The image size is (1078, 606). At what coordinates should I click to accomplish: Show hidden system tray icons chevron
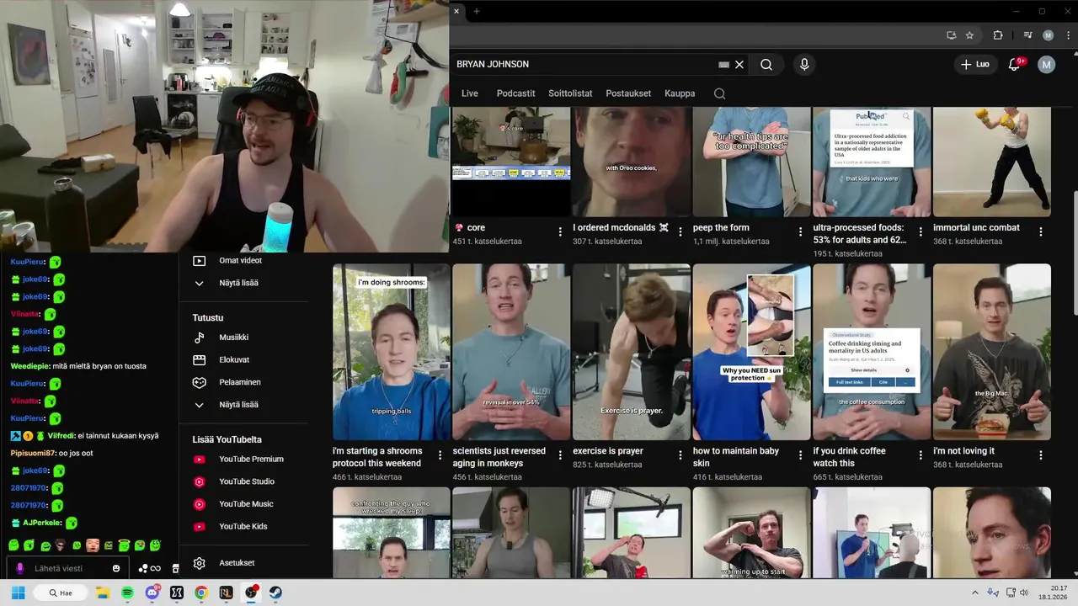pos(975,593)
